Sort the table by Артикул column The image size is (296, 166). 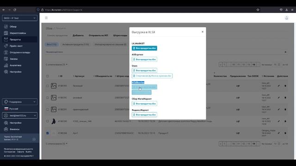click(79, 76)
